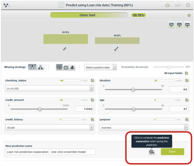Click the info icon in header

point(188,5)
